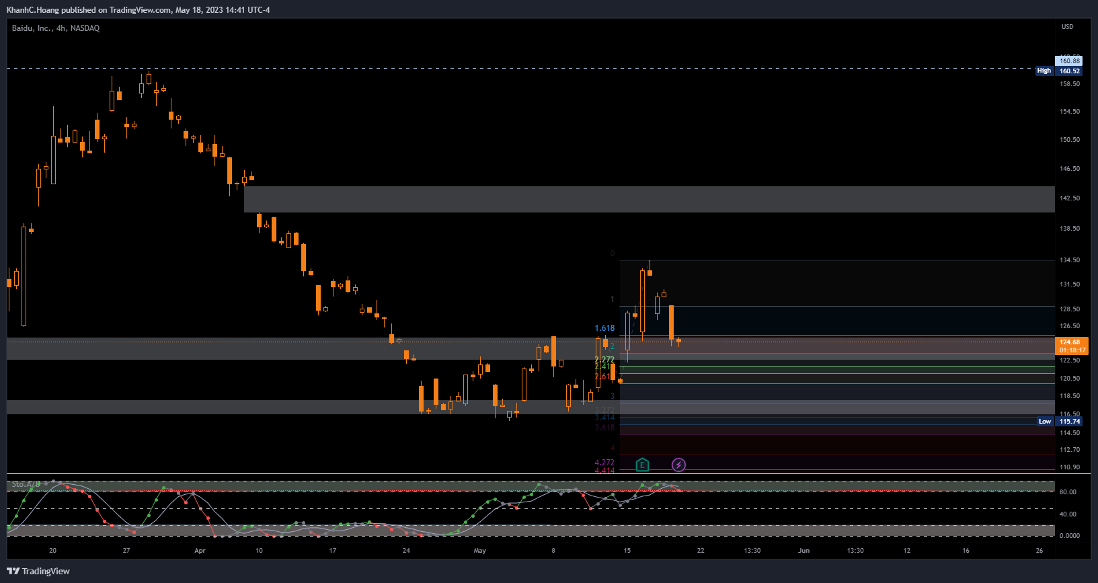Click the 3.618 Fibonacci level label
The image size is (1098, 583).
[604, 428]
